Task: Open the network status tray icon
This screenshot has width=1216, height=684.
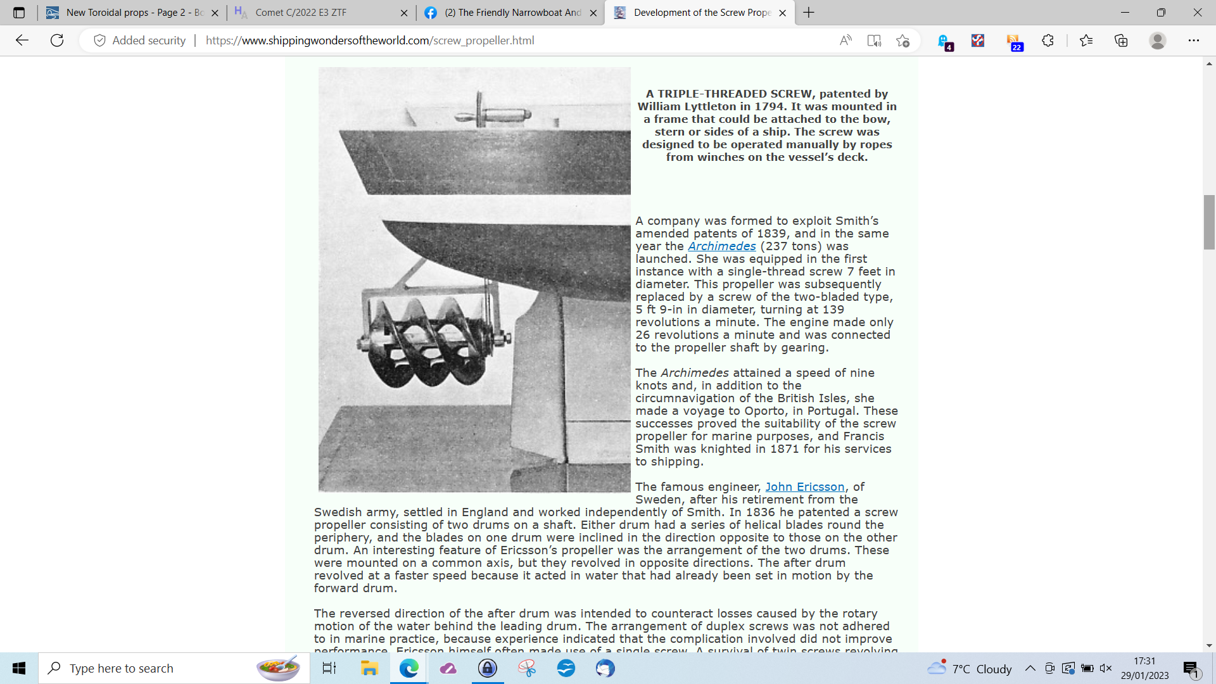Action: point(1068,668)
